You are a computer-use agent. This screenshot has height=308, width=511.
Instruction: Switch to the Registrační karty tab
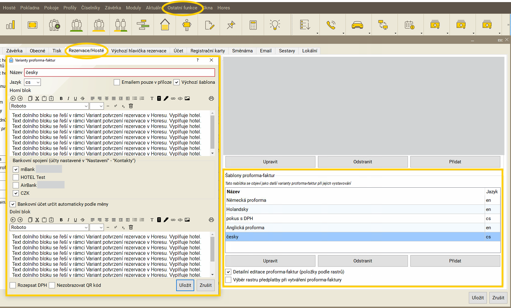[207, 51]
